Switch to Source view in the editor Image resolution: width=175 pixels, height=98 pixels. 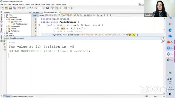(x=35, y=15)
